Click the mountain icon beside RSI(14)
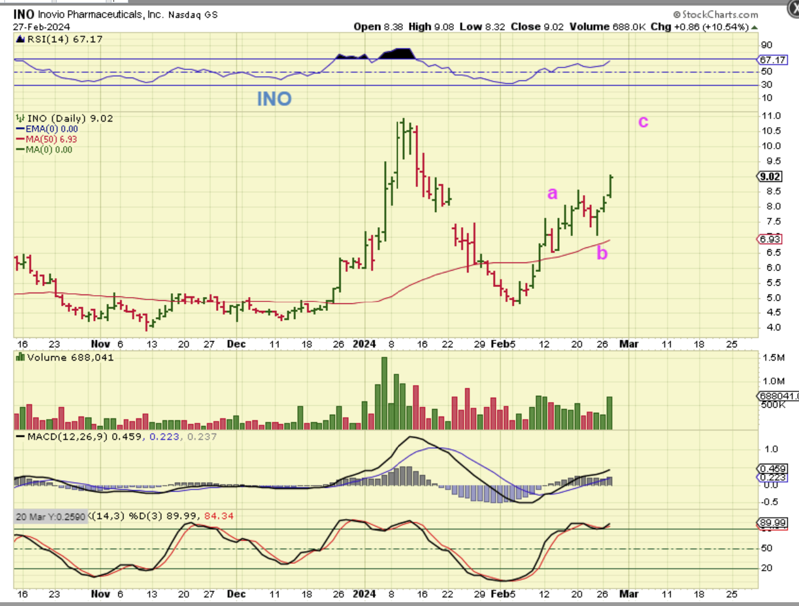 point(20,39)
